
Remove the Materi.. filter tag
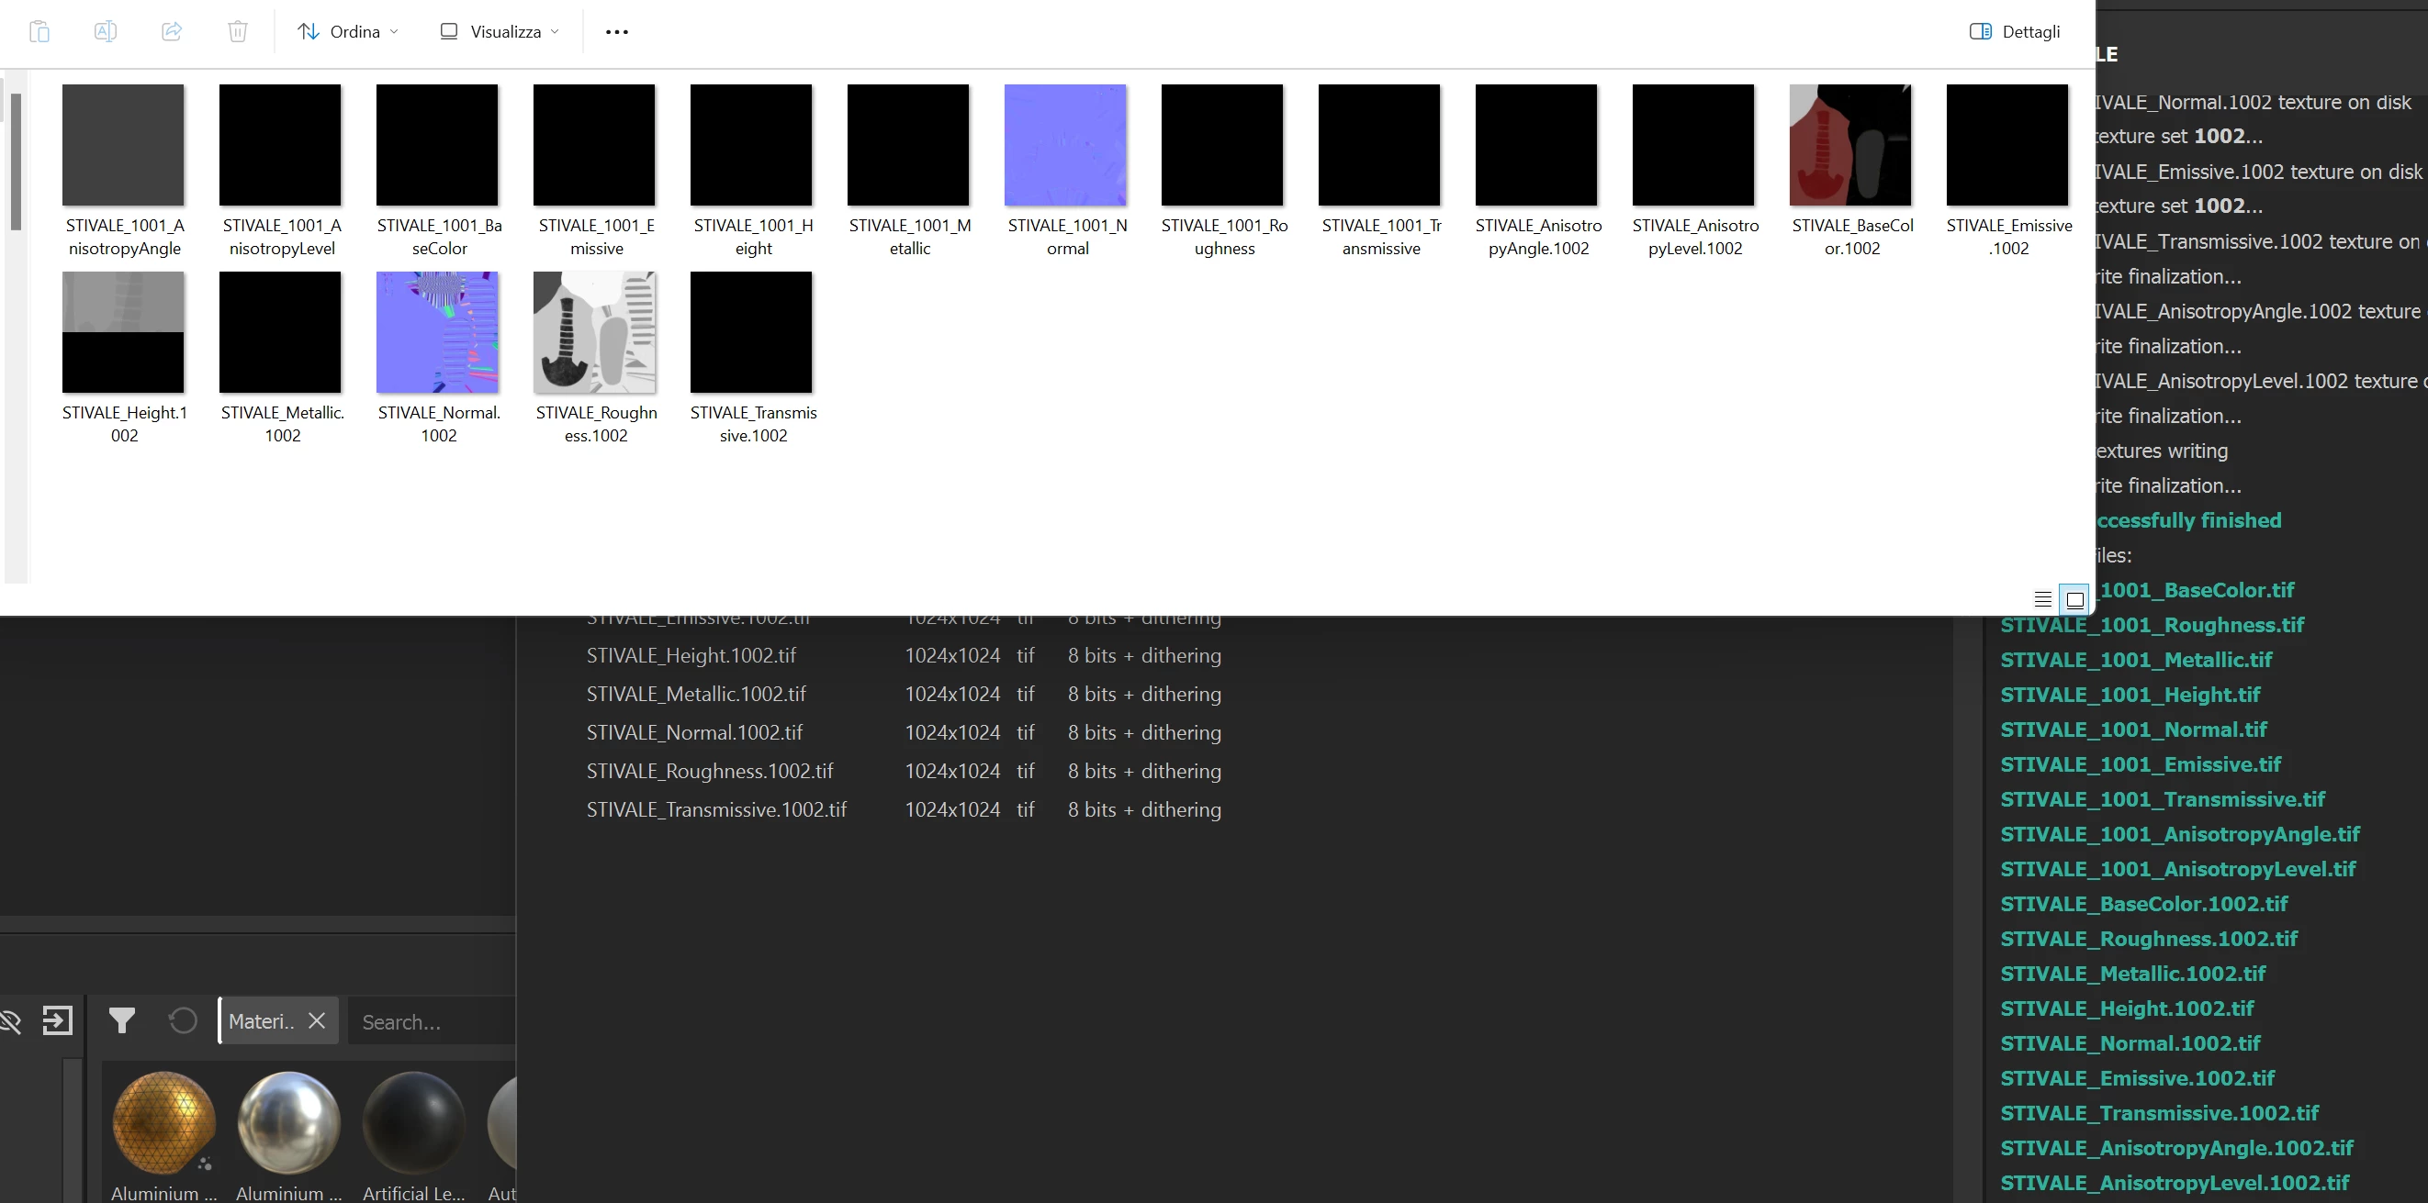click(317, 1020)
